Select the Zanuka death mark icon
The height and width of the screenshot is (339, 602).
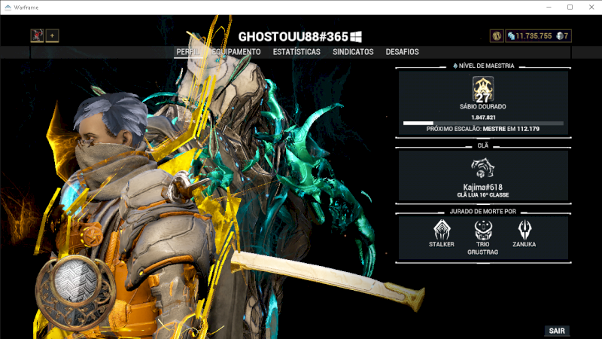point(524,230)
